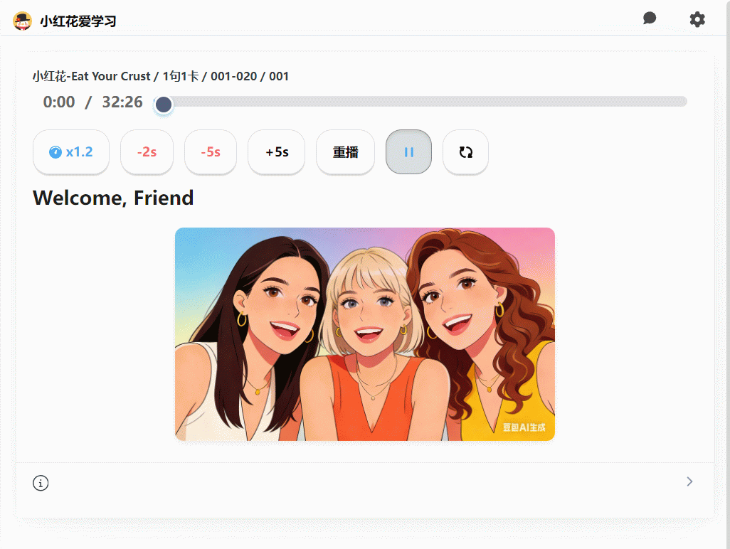This screenshot has width=730, height=549.
Task: Select the 小红花-Eat Your Crust breadcrumb
Action: (x=91, y=76)
